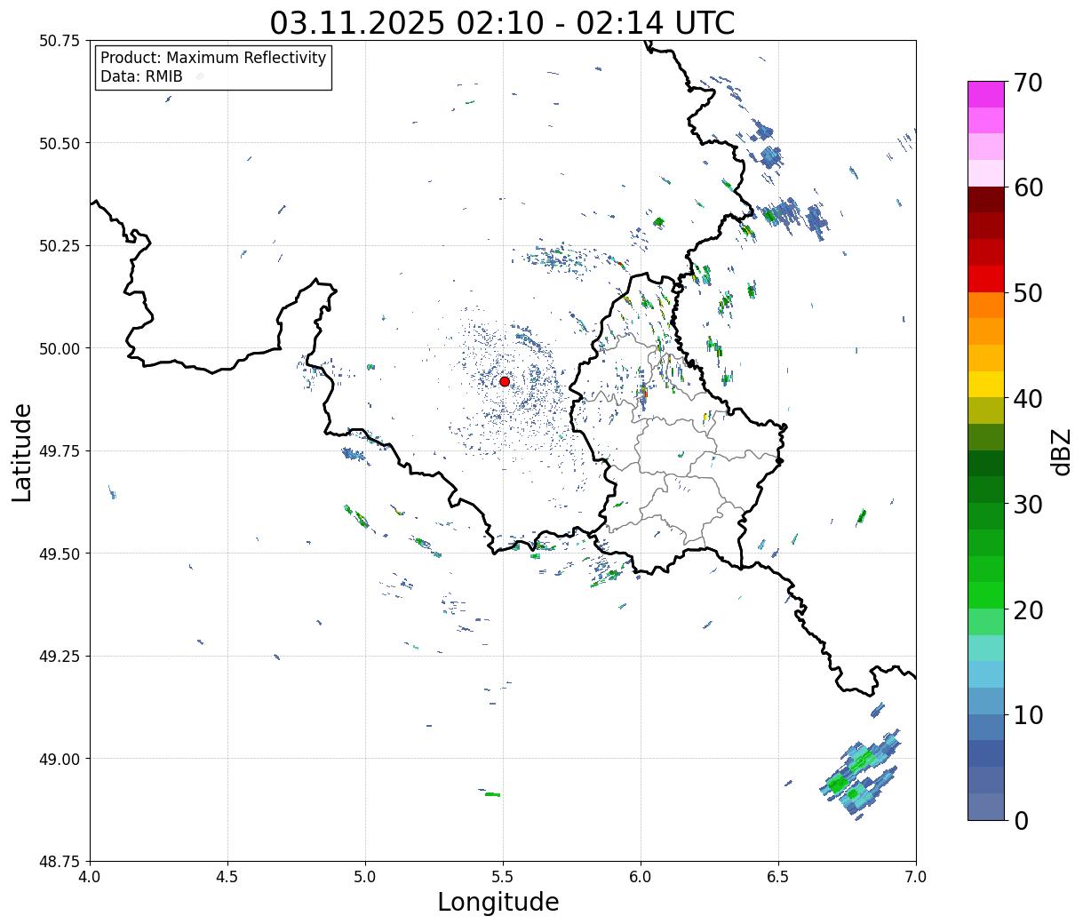Click the 03.11.2025 02:10 - 02:14 UTC title
This screenshot has width=1083, height=924.
point(502,22)
